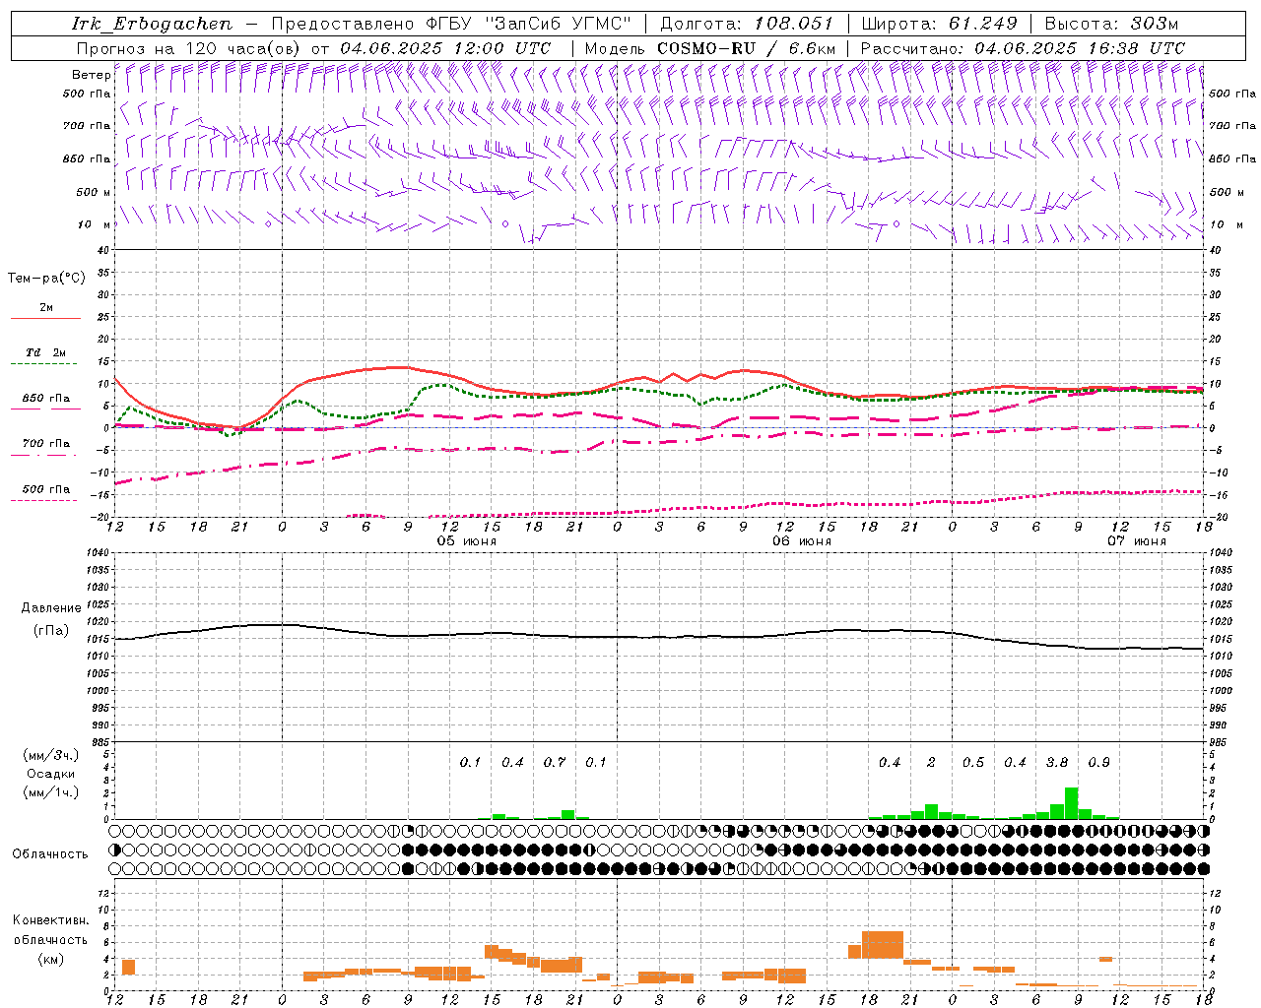Screen dimensions: 1261x1008
Task: Click the start time "04.06.2025 12:00 UTC"
Action: pyautogui.click(x=446, y=48)
